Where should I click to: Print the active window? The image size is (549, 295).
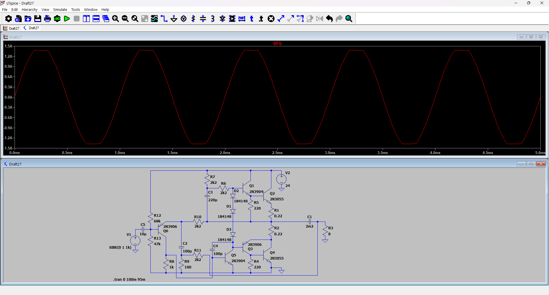pyautogui.click(x=47, y=19)
